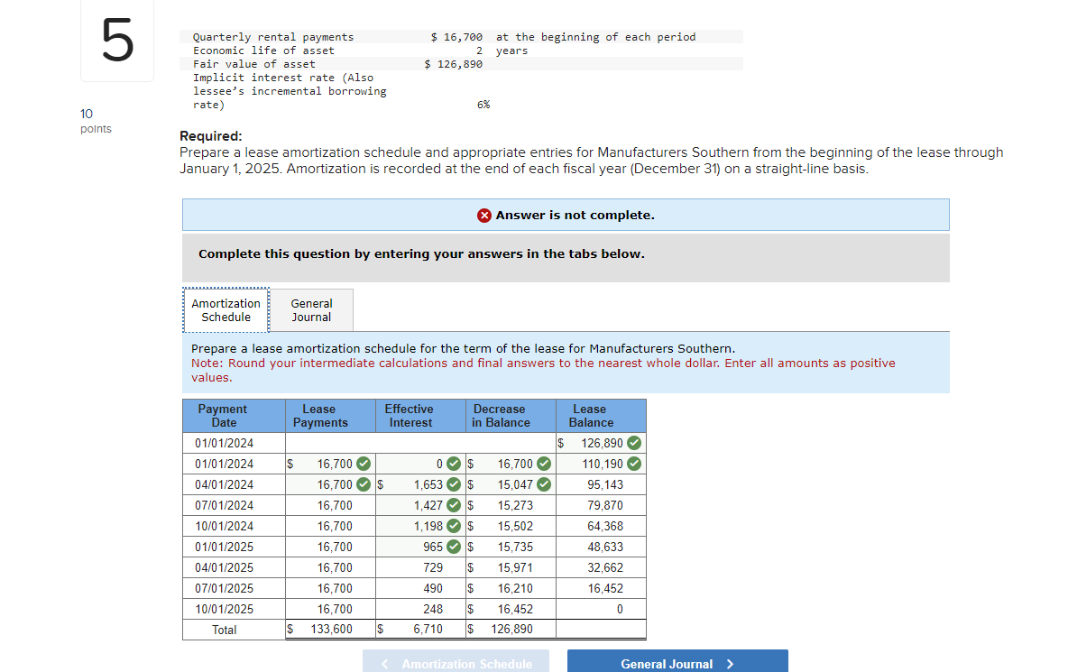Click green check beside effective interest 0

pos(454,464)
